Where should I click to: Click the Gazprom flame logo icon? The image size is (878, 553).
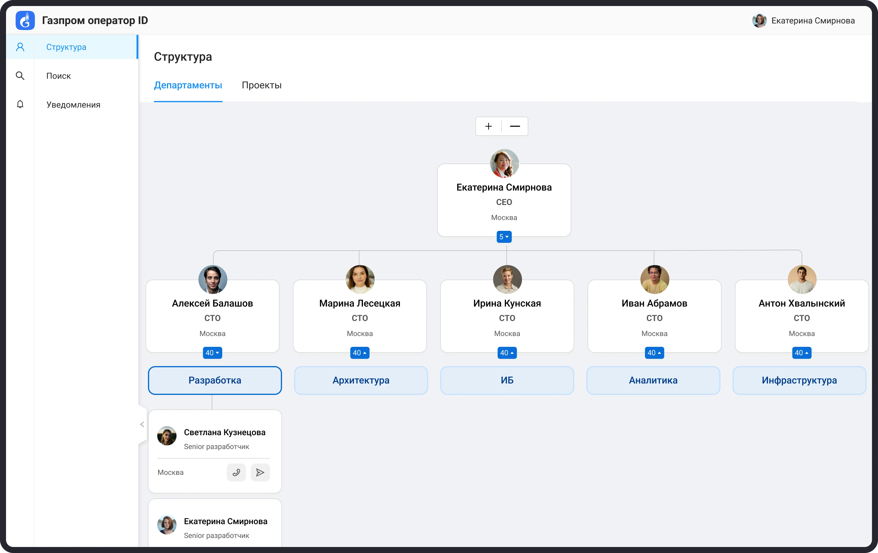(25, 20)
